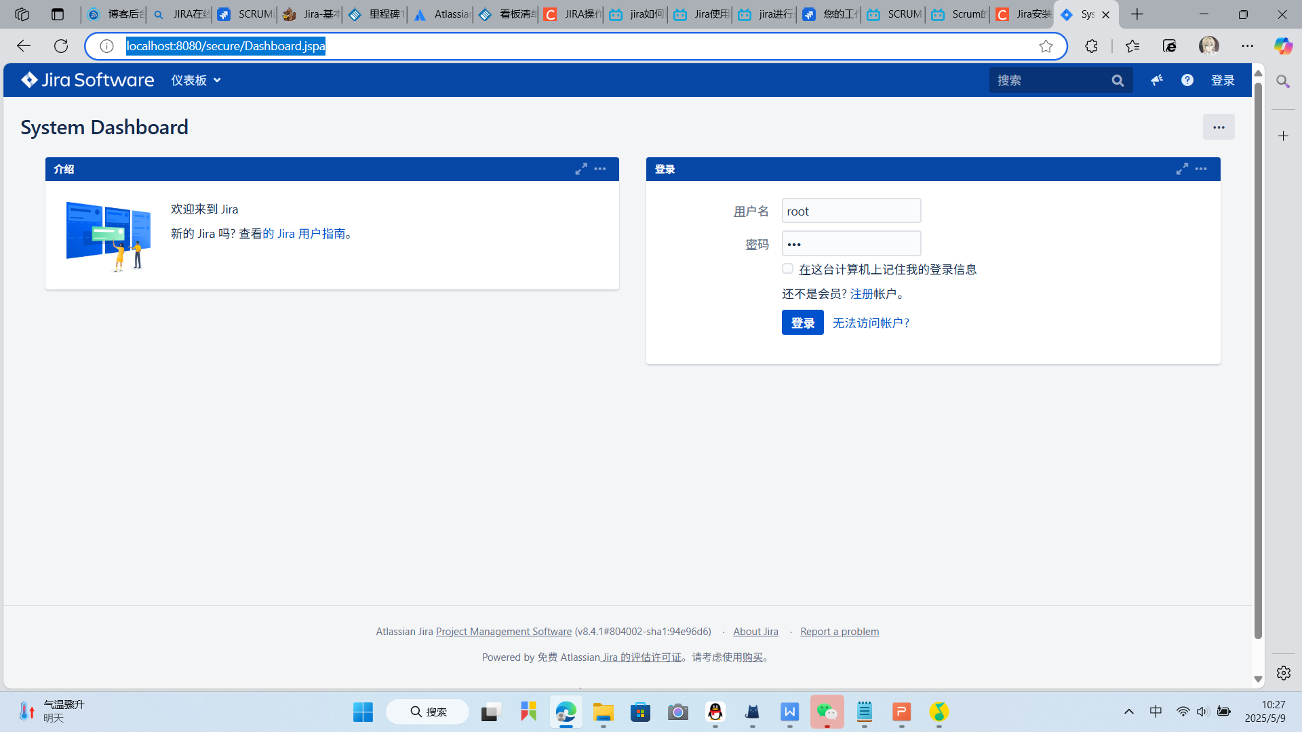The height and width of the screenshot is (732, 1302).
Task: Open WeChat from the Windows taskbar
Action: point(827,712)
